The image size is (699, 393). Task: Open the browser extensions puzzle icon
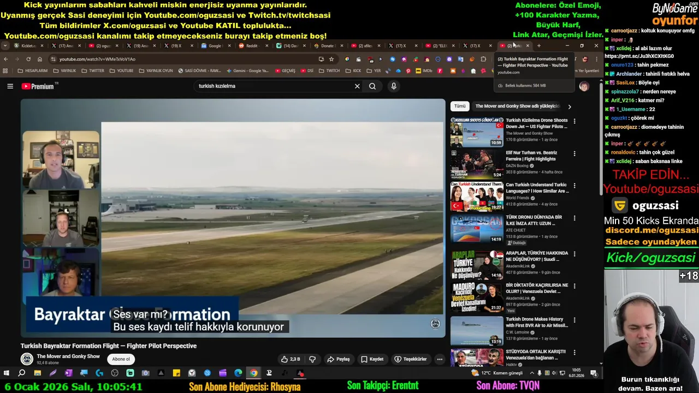pos(483,59)
